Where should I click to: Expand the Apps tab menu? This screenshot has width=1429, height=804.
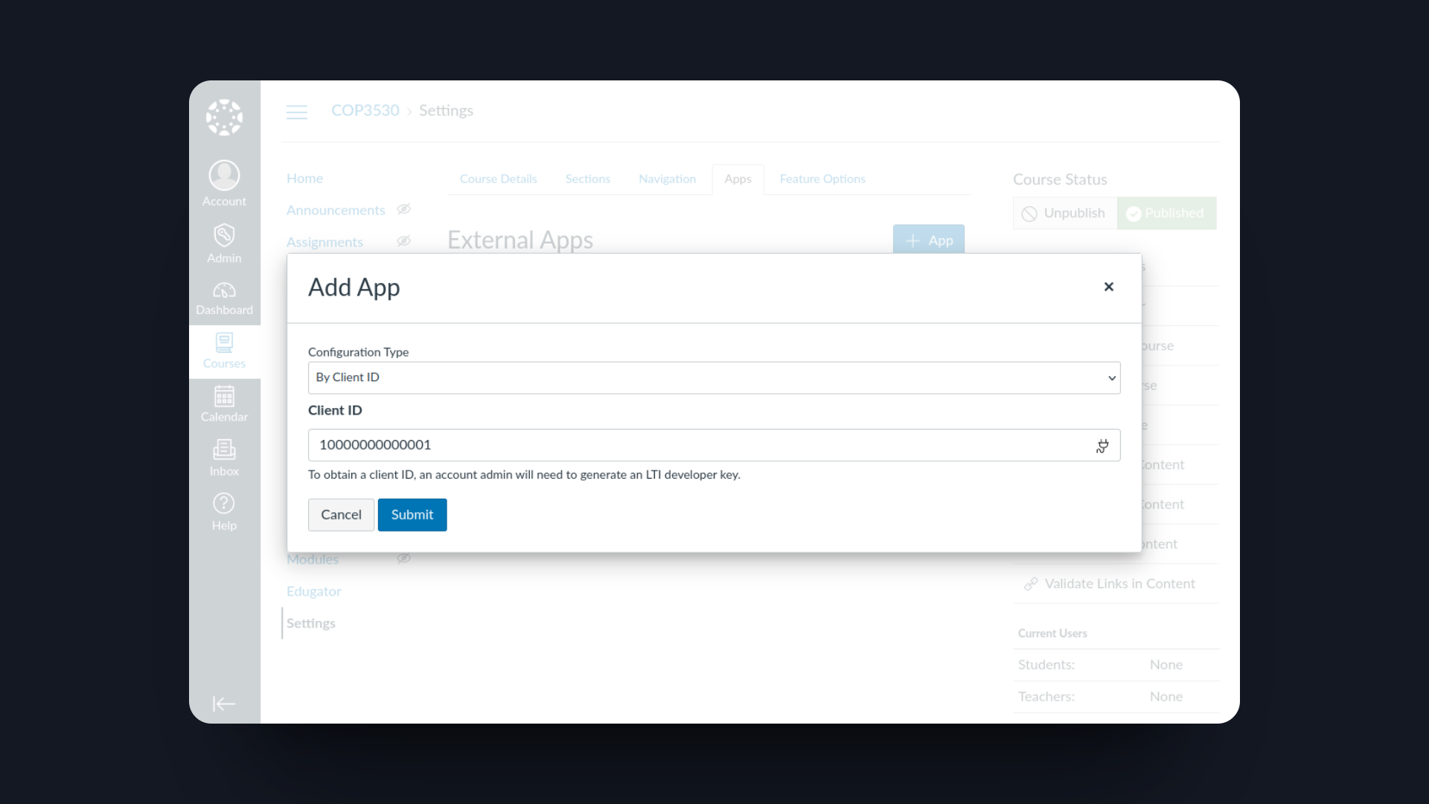(738, 179)
